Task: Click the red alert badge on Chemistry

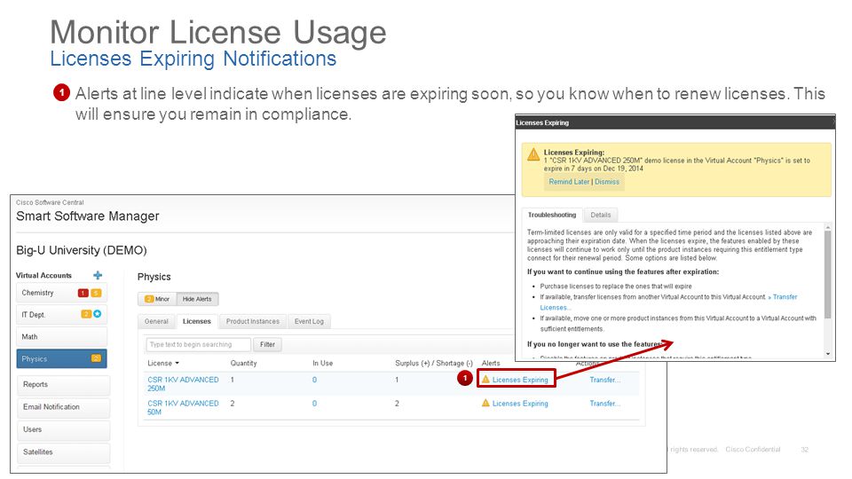Action: pos(83,293)
